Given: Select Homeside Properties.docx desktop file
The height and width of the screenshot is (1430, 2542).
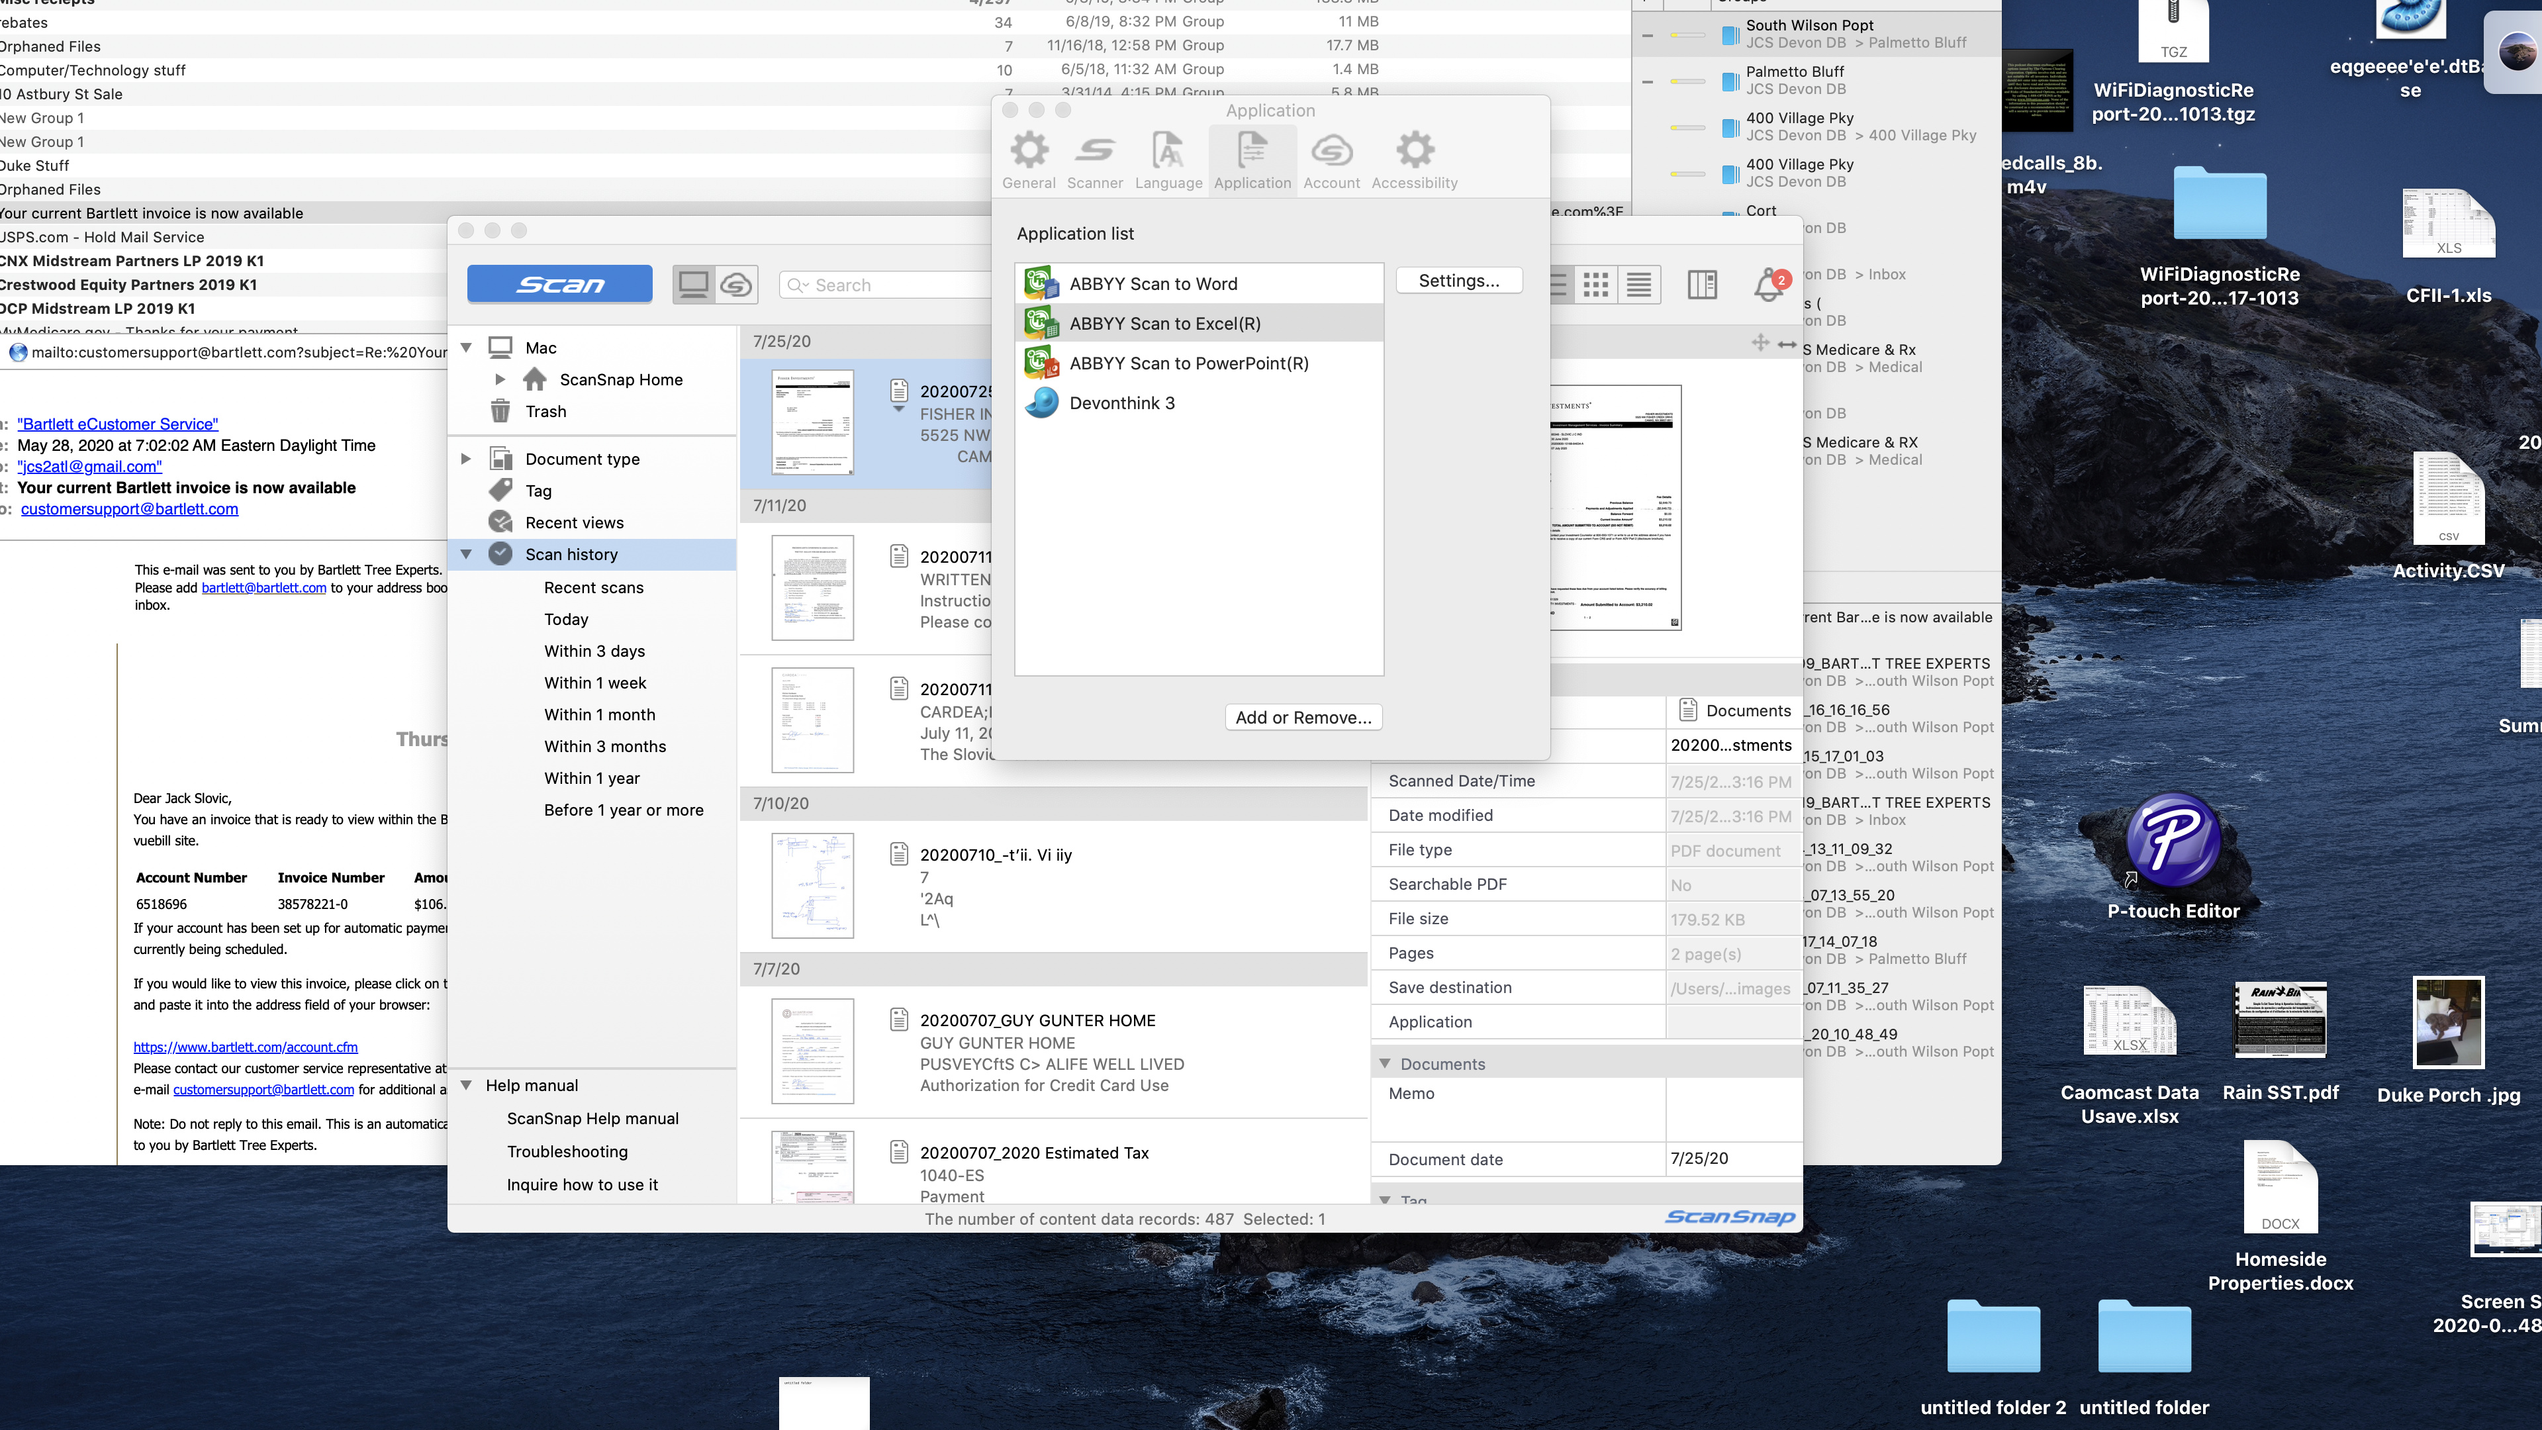Looking at the screenshot, I should click(x=2279, y=1216).
